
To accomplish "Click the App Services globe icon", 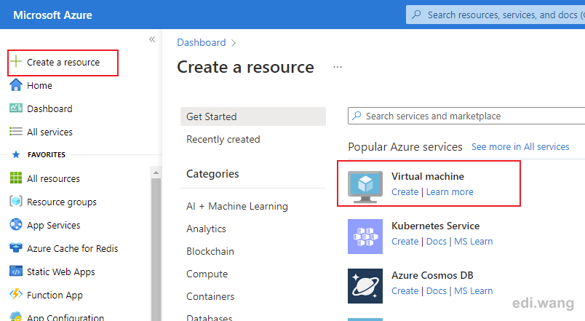I will pos(16,225).
